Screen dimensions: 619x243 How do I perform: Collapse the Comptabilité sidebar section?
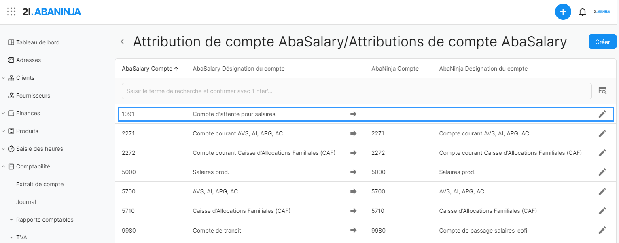[3, 166]
